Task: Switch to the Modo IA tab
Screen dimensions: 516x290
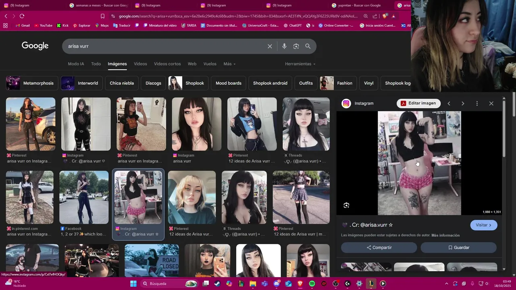Action: pyautogui.click(x=76, y=64)
